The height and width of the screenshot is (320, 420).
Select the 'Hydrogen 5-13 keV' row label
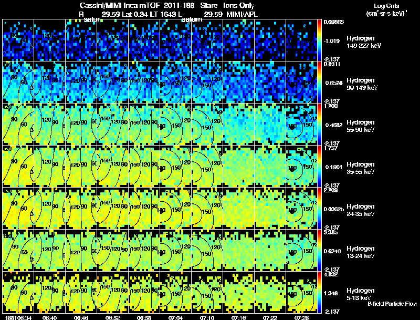[x=361, y=294]
